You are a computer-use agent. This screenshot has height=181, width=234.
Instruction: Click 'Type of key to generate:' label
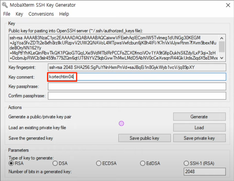(x=31, y=158)
